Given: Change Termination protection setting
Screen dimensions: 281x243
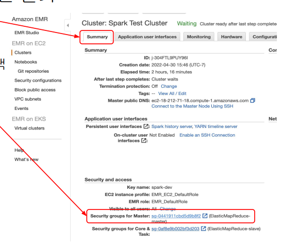Looking at the screenshot, I should point(169,86).
